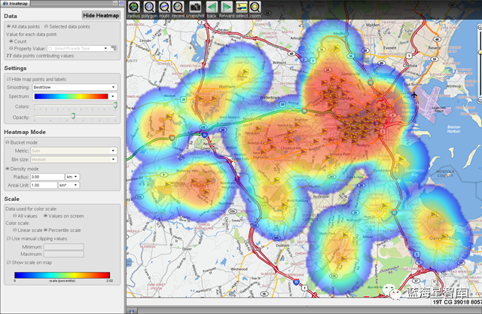
Task: Go back with the green left arrow
Action: pyautogui.click(x=212, y=8)
